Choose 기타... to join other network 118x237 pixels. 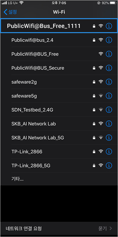point(17,179)
